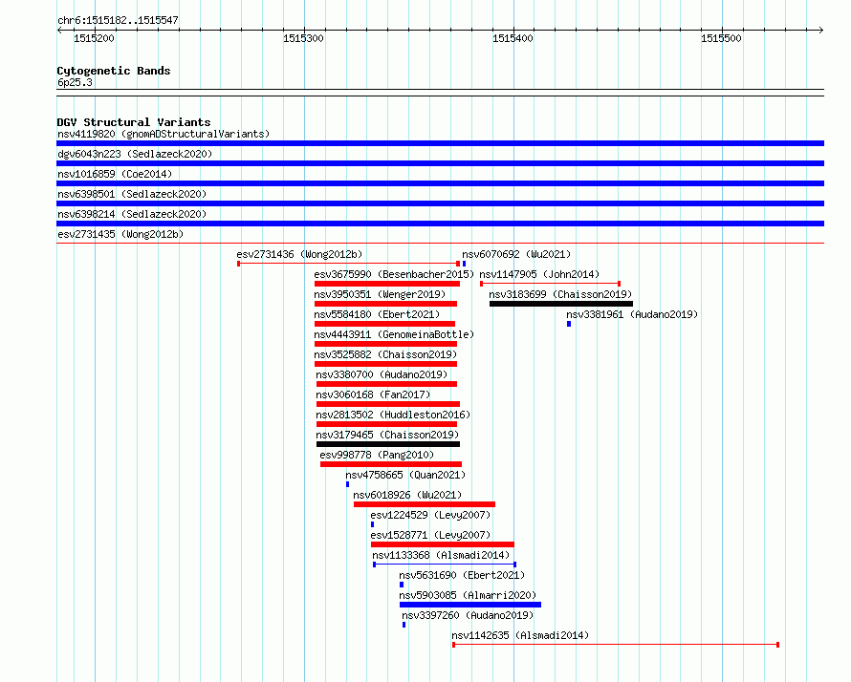Viewport: 851px width, 682px height.
Task: Select the blue bar under nsv6398214
Action: tap(440, 224)
